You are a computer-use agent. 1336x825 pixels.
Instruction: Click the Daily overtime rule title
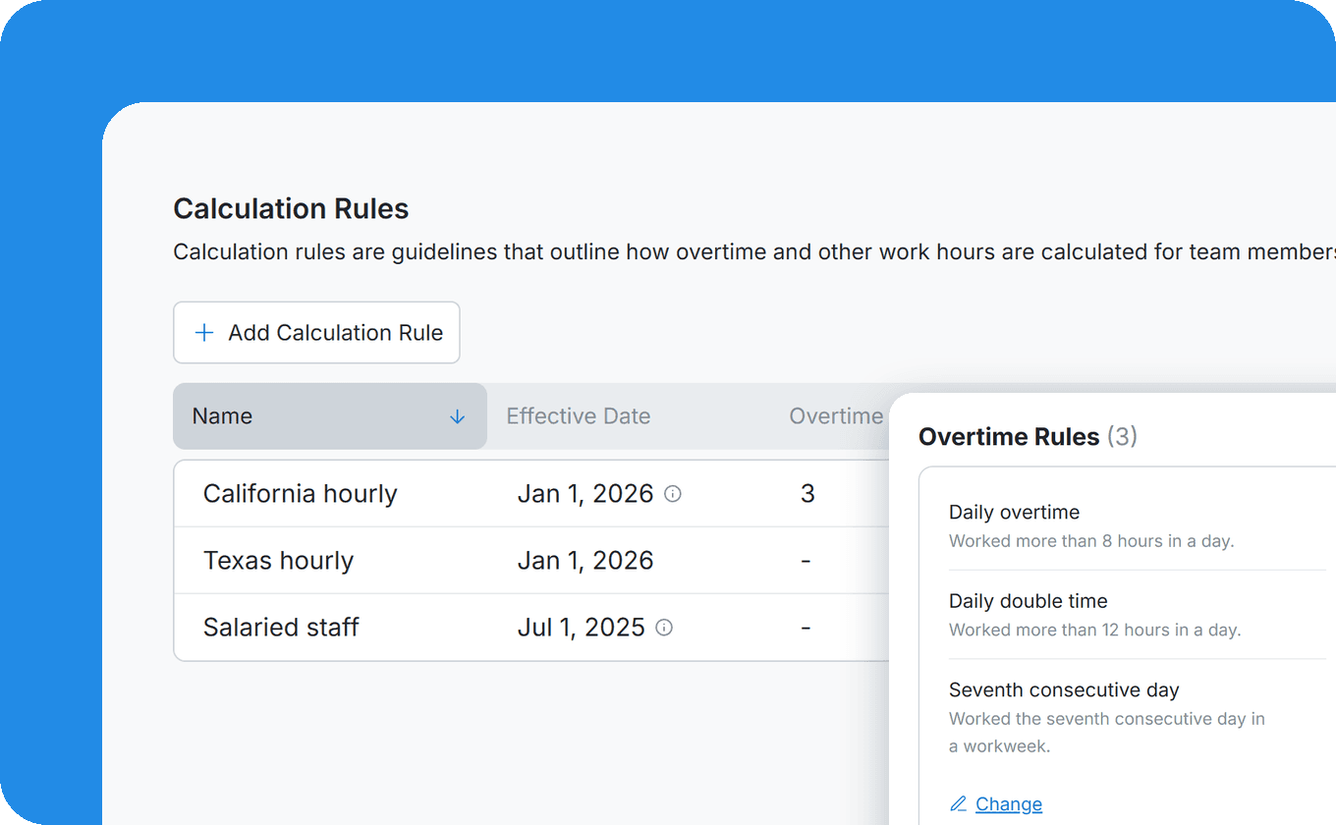click(1014, 512)
